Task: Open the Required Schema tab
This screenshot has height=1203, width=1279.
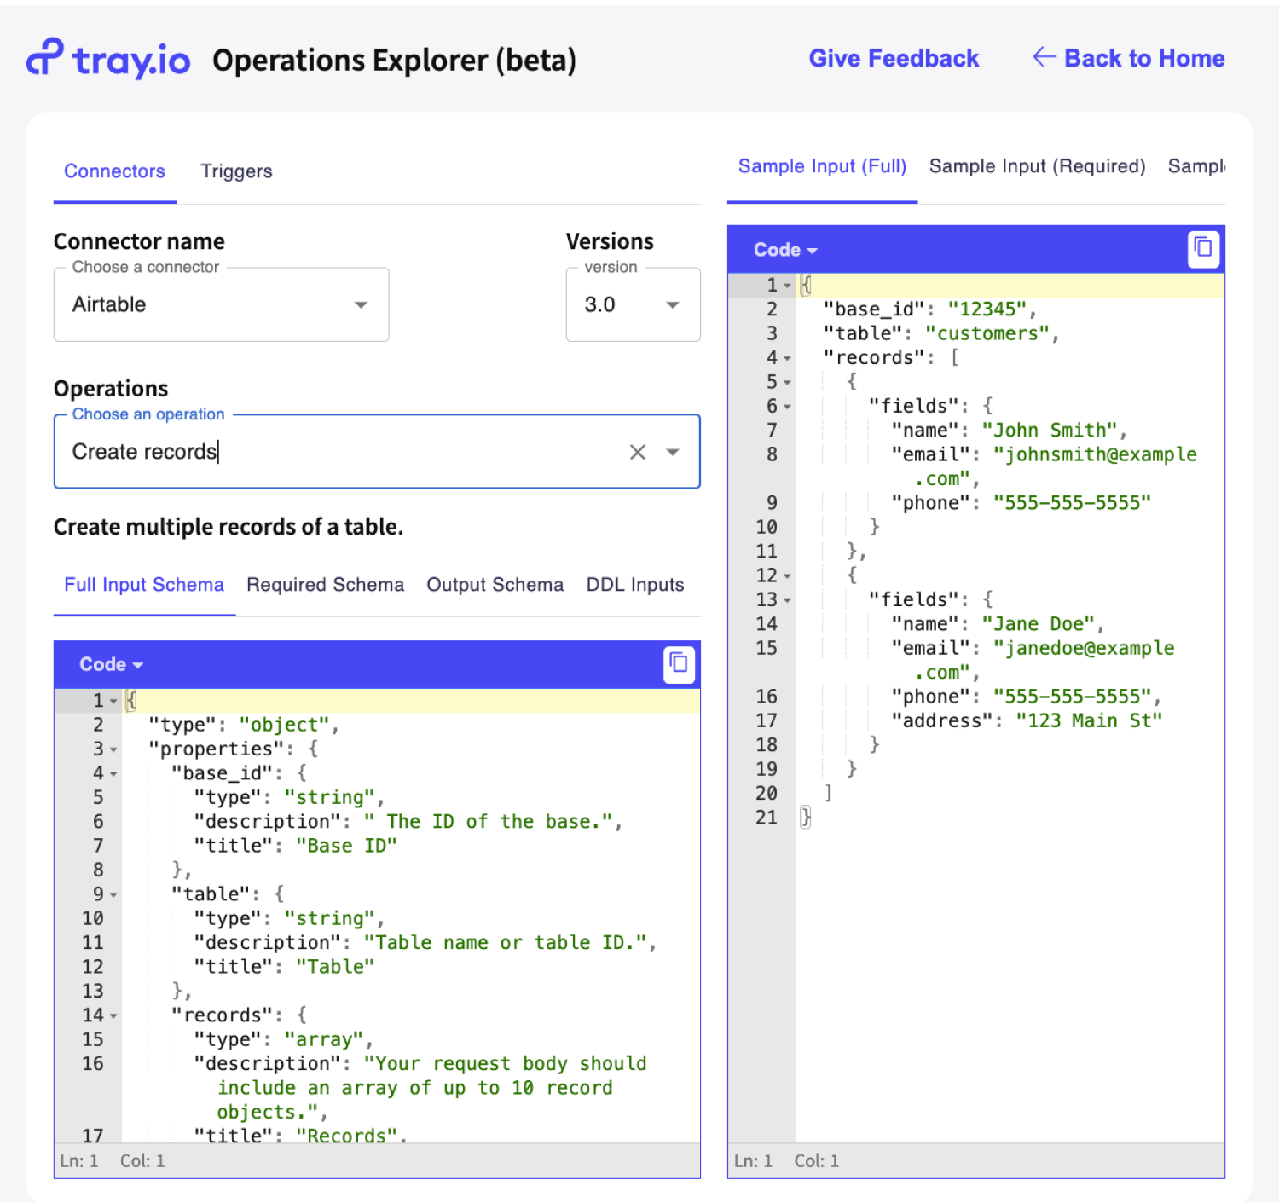Action: (325, 585)
